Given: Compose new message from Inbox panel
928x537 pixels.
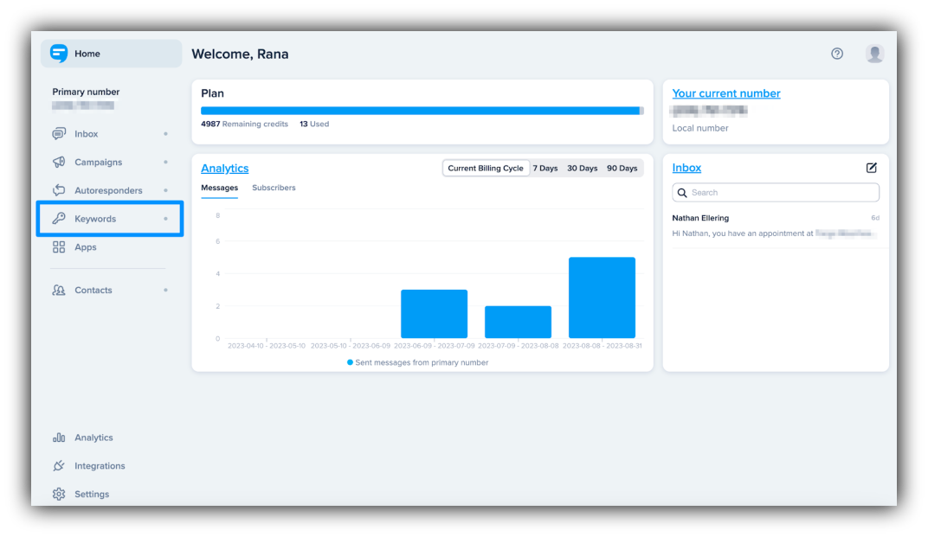Looking at the screenshot, I should [x=872, y=168].
